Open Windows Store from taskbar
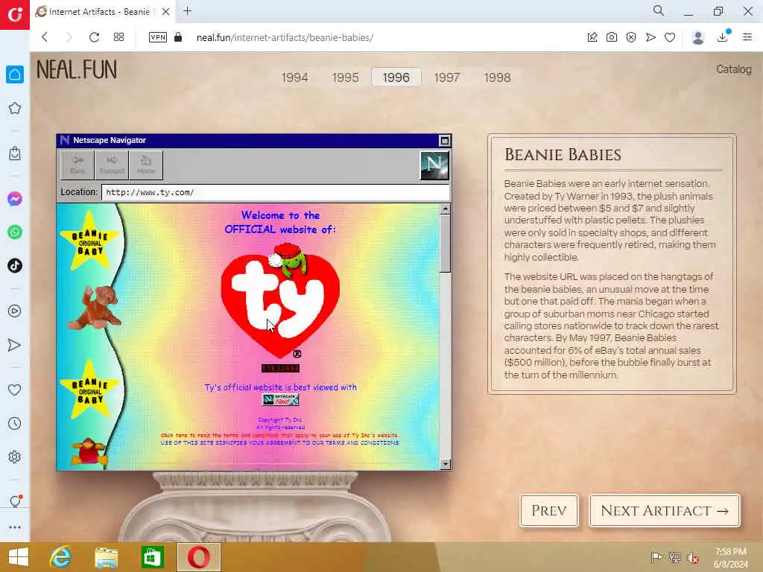The image size is (763, 572). pyautogui.click(x=152, y=557)
